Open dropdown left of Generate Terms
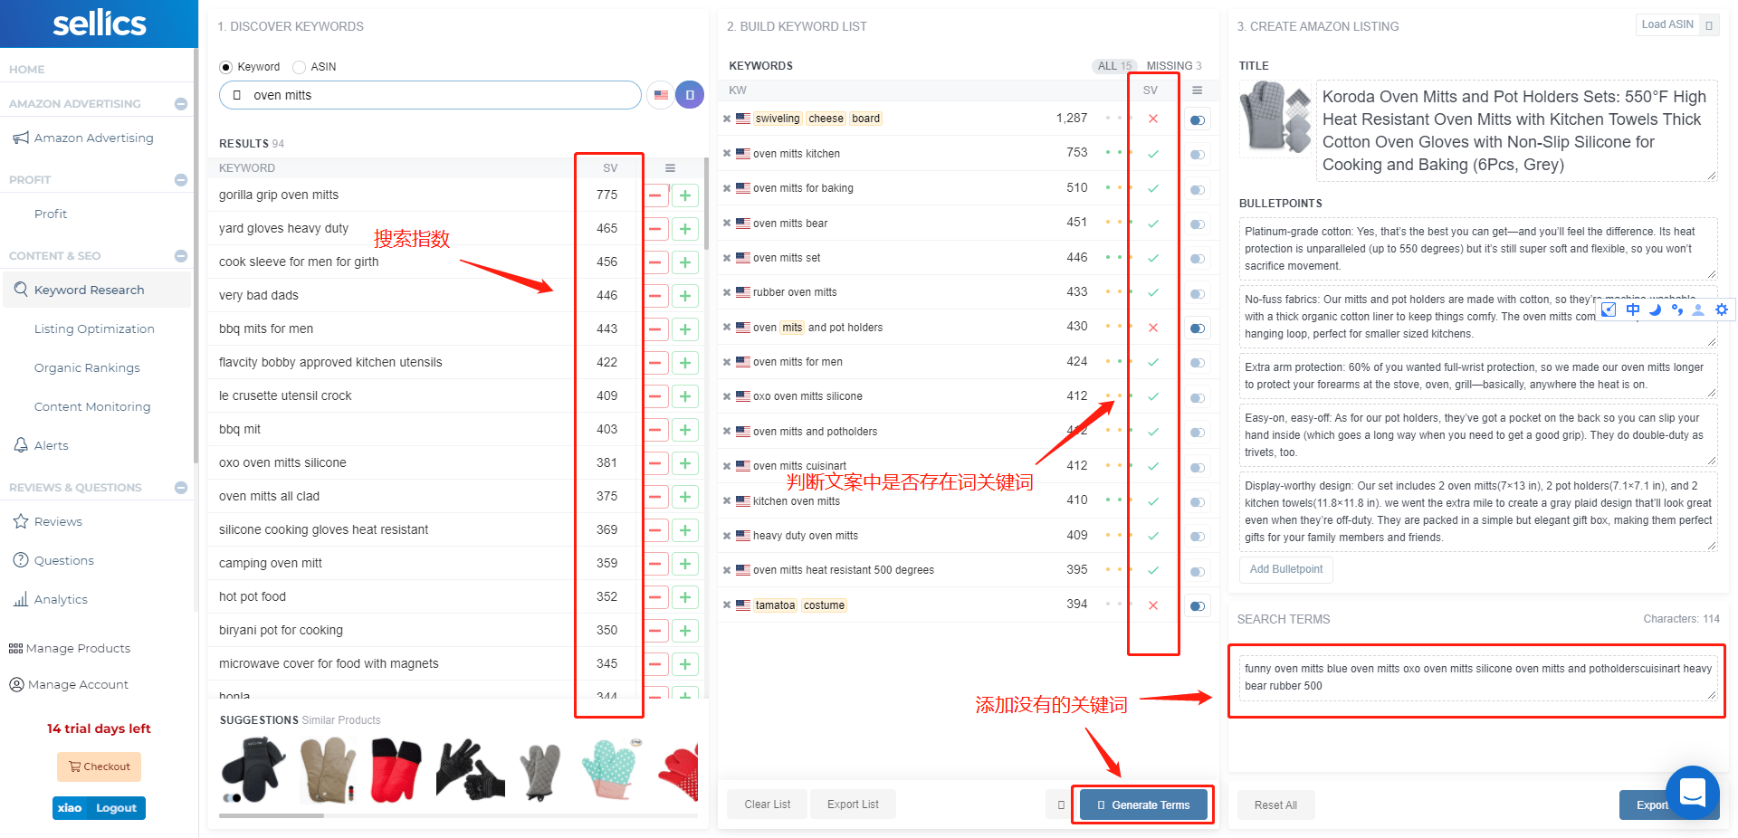This screenshot has height=838, width=1738. [x=1061, y=805]
